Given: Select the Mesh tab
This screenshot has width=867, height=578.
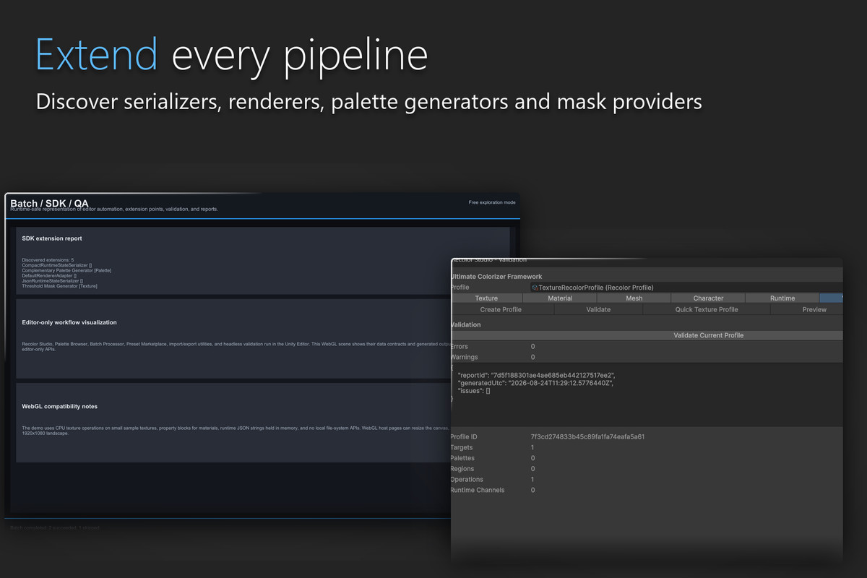Looking at the screenshot, I should point(634,298).
